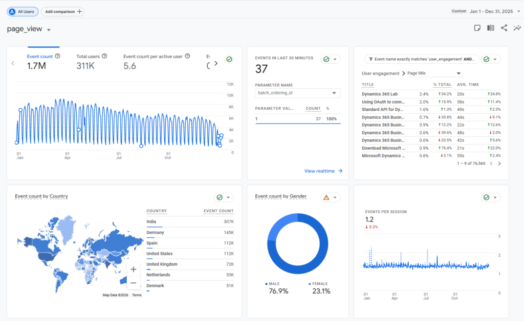Screen dimensions: 524x321
Task: Share this report via share icon
Action: pos(504,28)
